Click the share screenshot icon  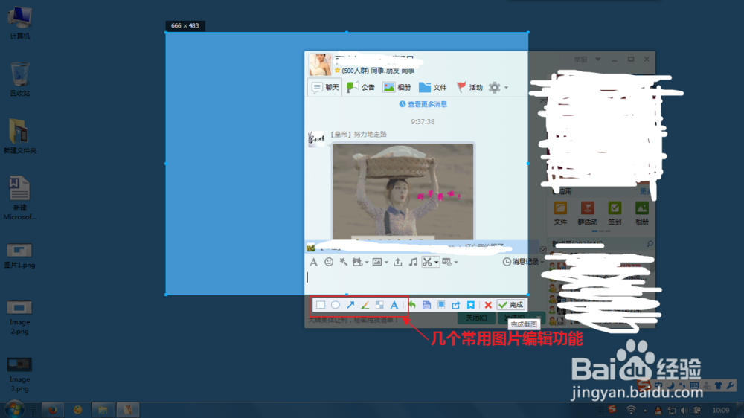pos(456,305)
